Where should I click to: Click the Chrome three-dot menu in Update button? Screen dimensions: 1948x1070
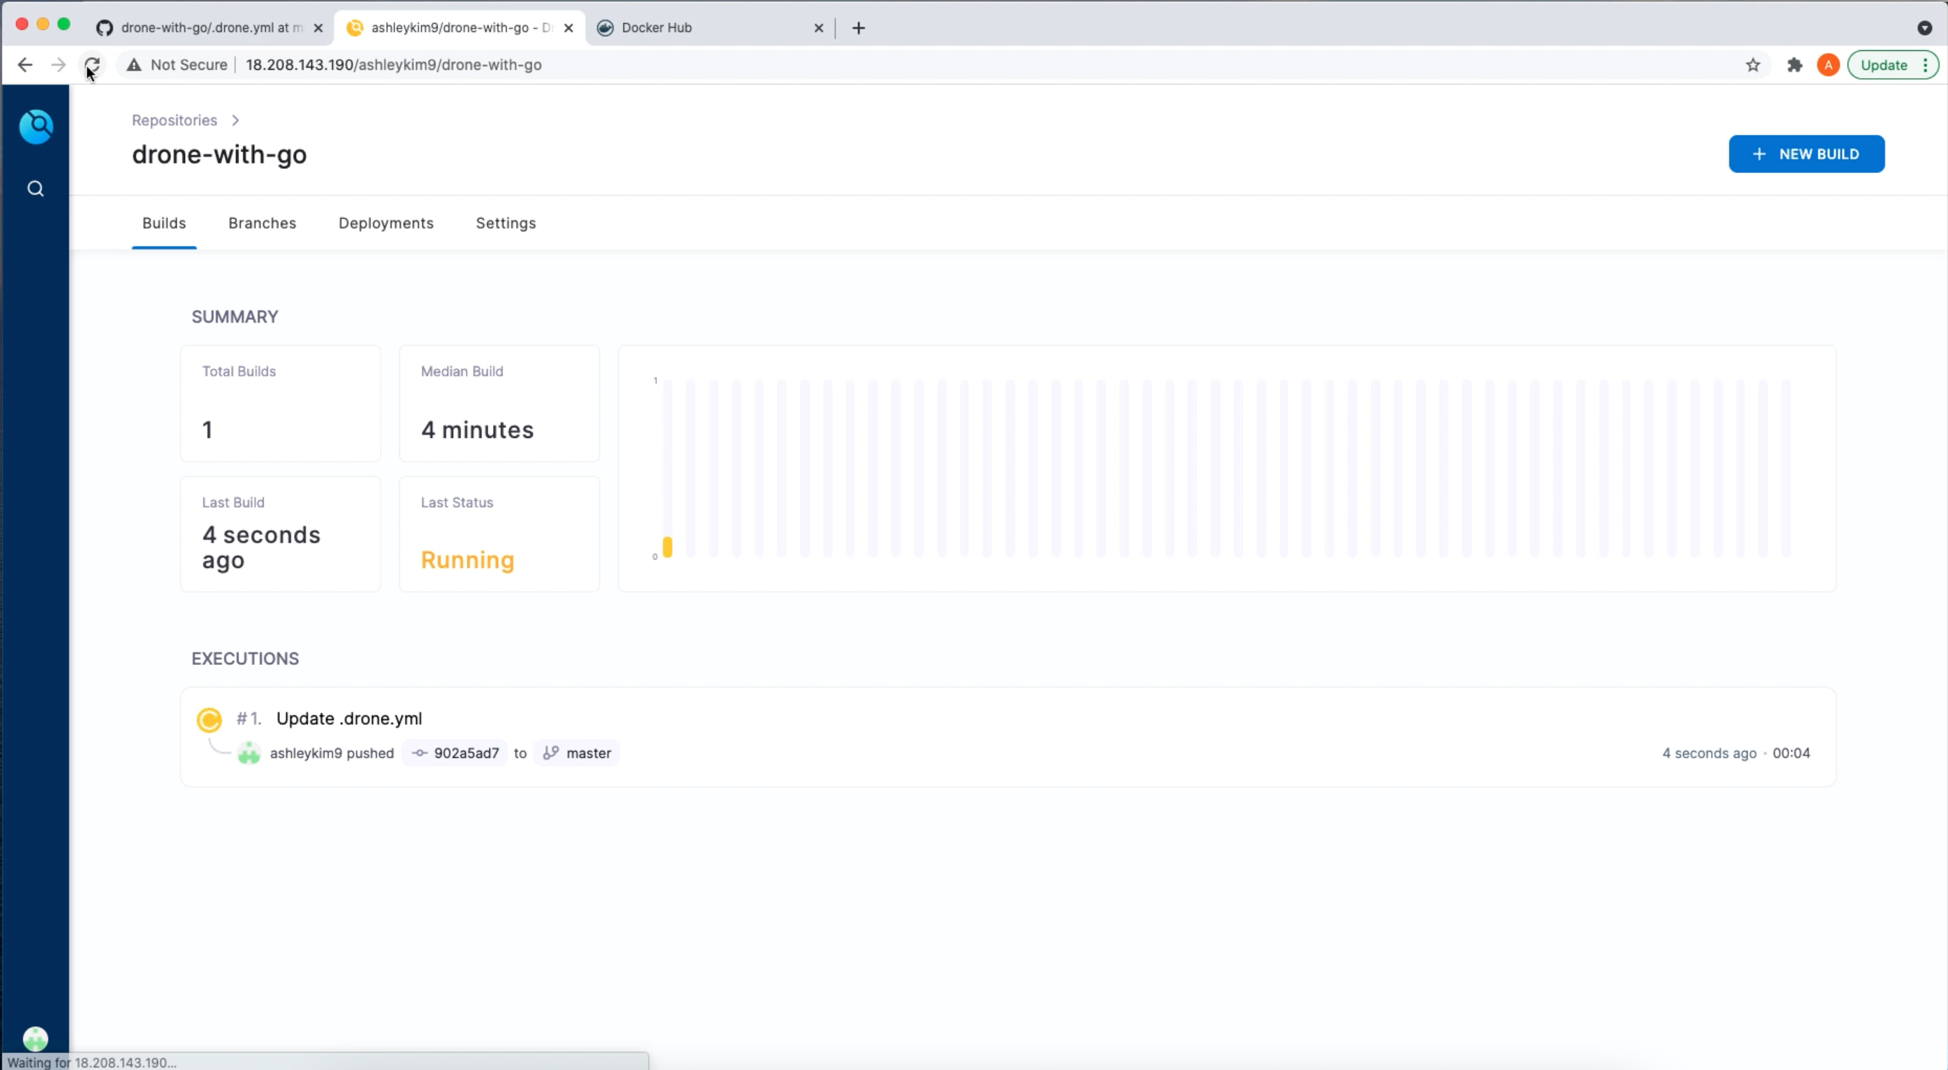click(1926, 65)
